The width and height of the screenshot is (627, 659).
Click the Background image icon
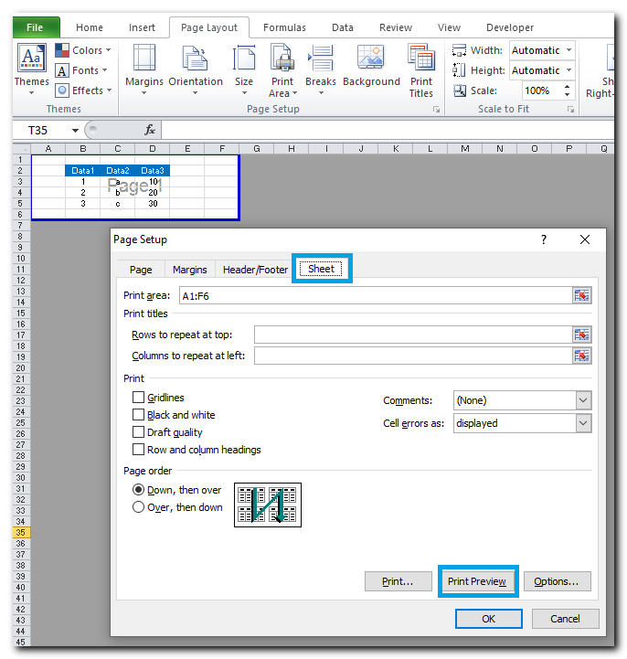[371, 60]
